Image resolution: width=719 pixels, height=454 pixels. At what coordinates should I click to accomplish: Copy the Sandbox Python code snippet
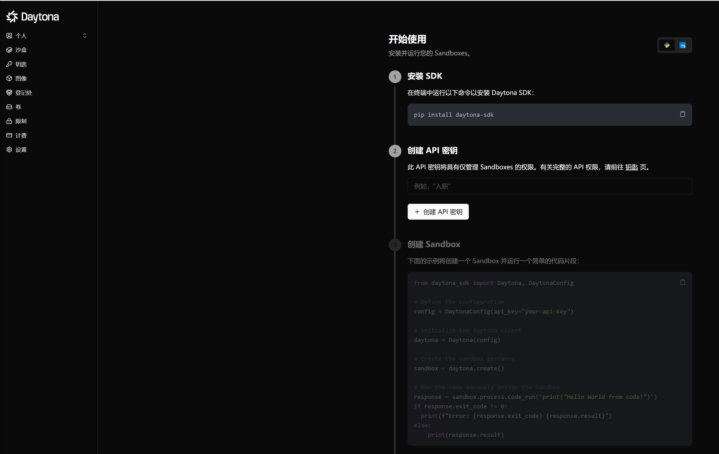[x=683, y=282]
